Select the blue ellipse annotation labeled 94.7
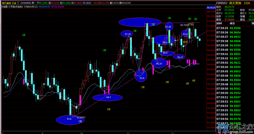Screen dimensions: 254x134 109,97
